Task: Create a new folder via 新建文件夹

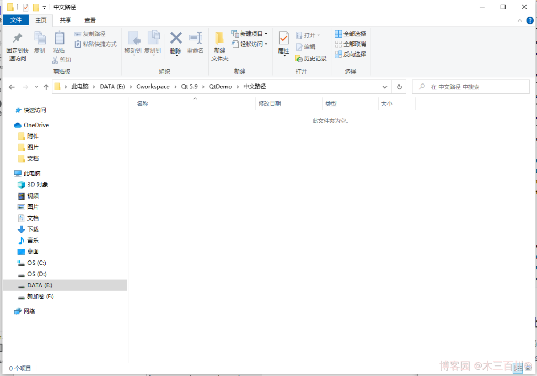Action: 219,45
